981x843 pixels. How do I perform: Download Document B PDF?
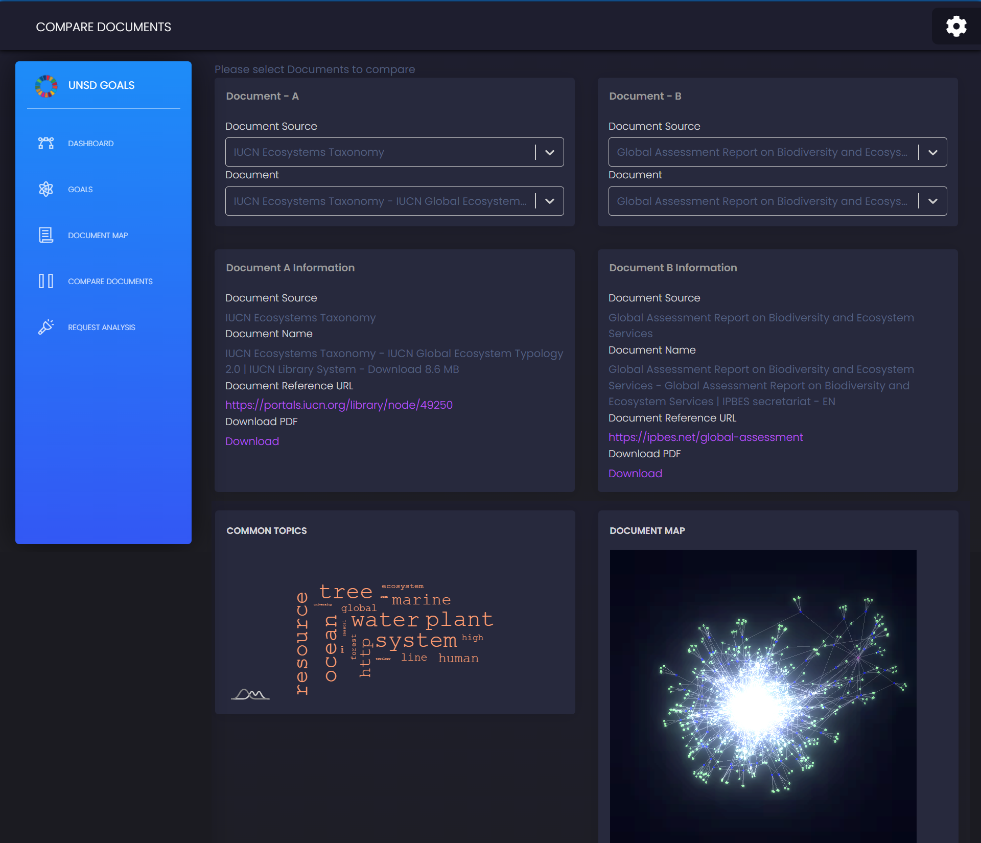click(x=635, y=473)
